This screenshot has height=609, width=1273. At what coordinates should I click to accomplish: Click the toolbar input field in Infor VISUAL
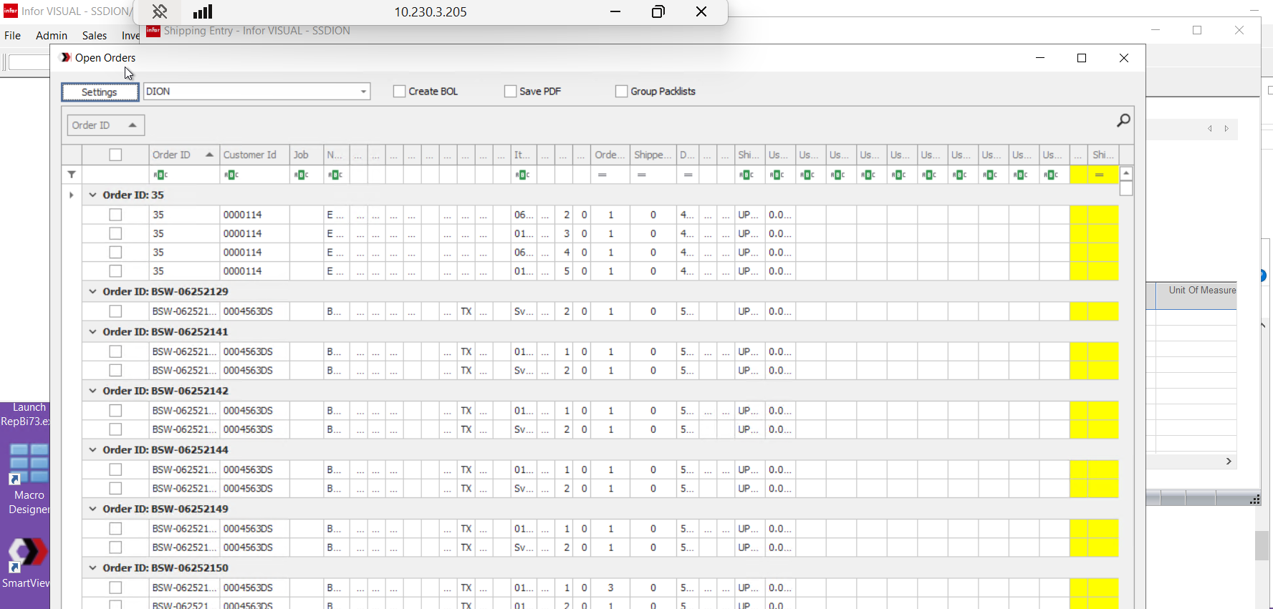(29, 62)
